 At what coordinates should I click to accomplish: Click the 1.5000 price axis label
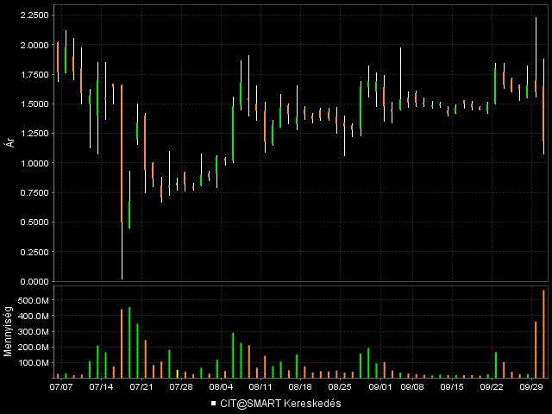pyautogui.click(x=34, y=104)
